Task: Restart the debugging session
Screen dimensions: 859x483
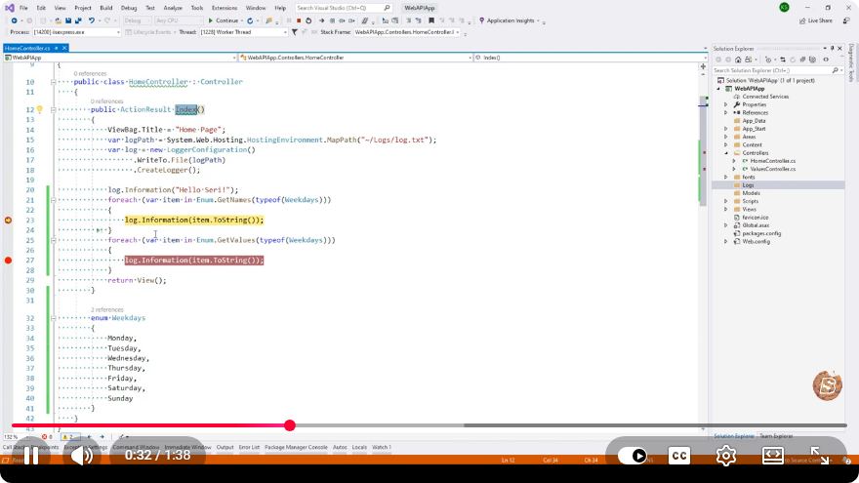Action: [308, 20]
